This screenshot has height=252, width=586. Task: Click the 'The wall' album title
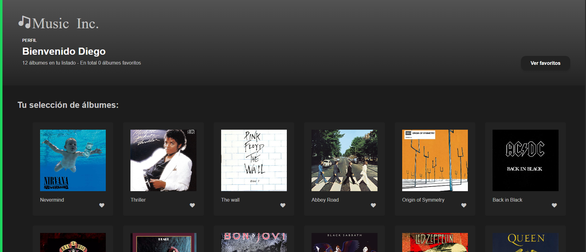[230, 200]
